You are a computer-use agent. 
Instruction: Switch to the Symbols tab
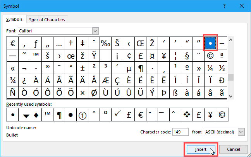14,19
